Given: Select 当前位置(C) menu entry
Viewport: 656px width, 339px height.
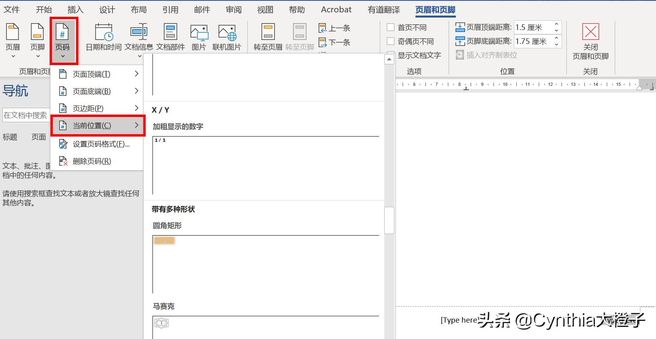Looking at the screenshot, I should pyautogui.click(x=97, y=125).
